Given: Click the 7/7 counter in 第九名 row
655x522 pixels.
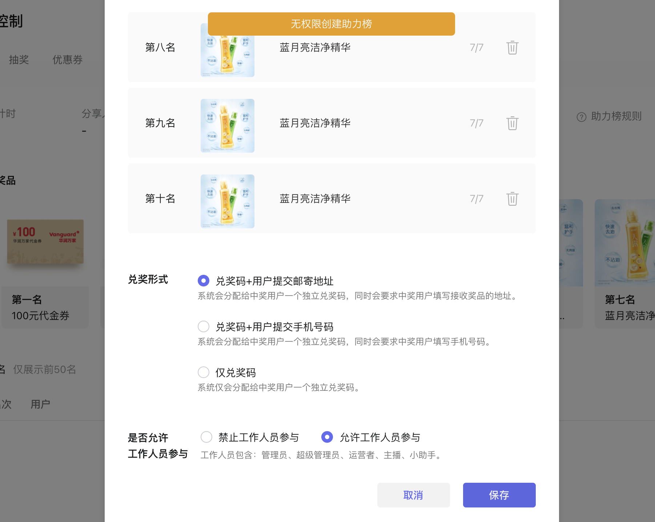Looking at the screenshot, I should (477, 123).
